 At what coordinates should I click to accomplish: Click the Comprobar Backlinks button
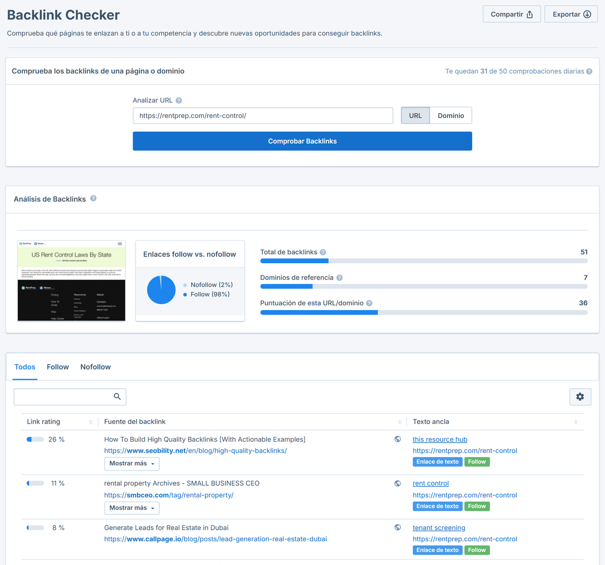tap(302, 141)
